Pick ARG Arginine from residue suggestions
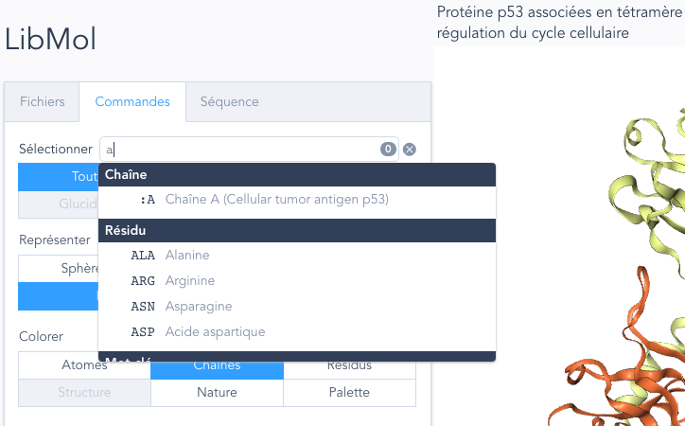 coord(297,280)
